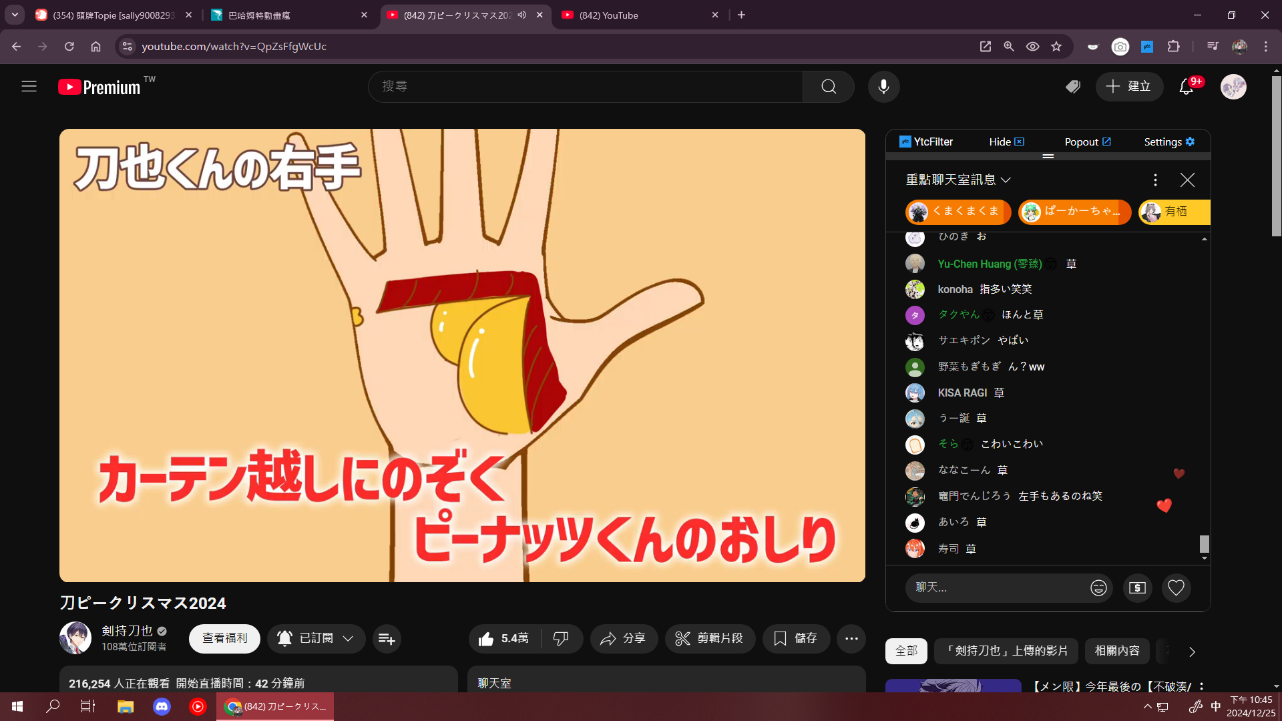1282x721 pixels.
Task: Grab the YtcFilter panel resize handle
Action: coord(1048,156)
